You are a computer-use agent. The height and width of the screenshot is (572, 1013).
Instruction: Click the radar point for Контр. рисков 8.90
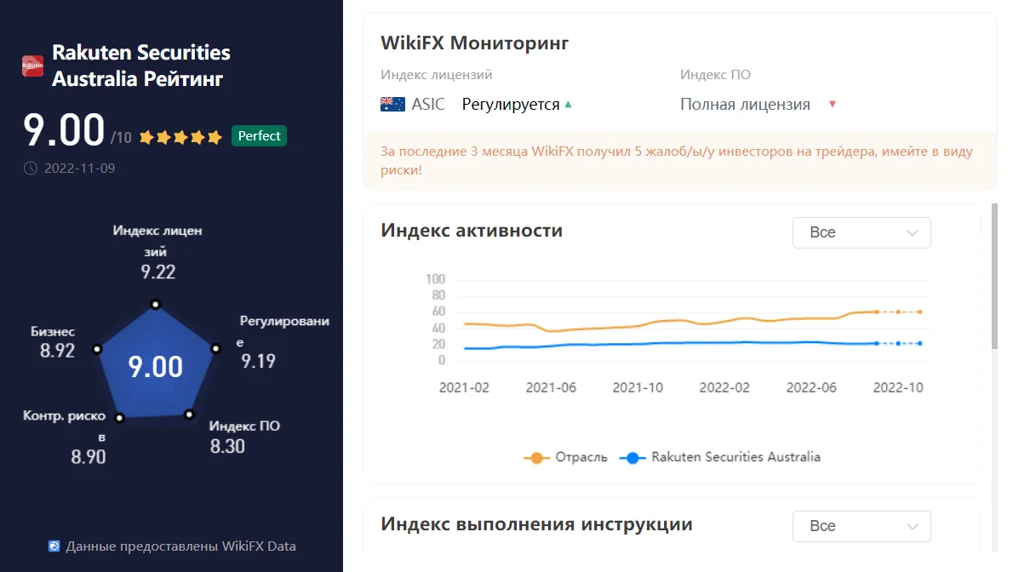(119, 418)
